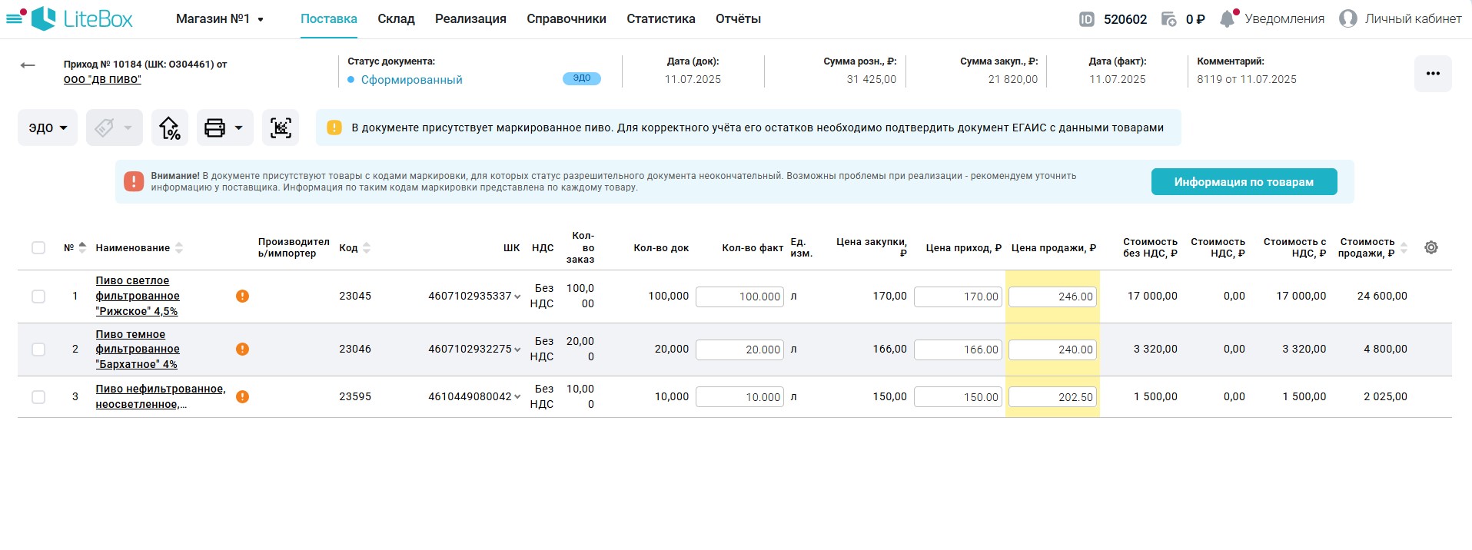Open the ЭДО dropdown button
1472x550 pixels.
[48, 128]
